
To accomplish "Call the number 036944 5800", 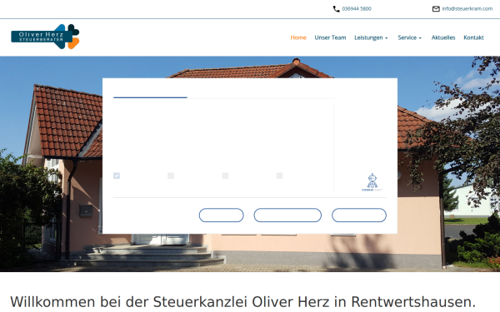I will click(357, 9).
